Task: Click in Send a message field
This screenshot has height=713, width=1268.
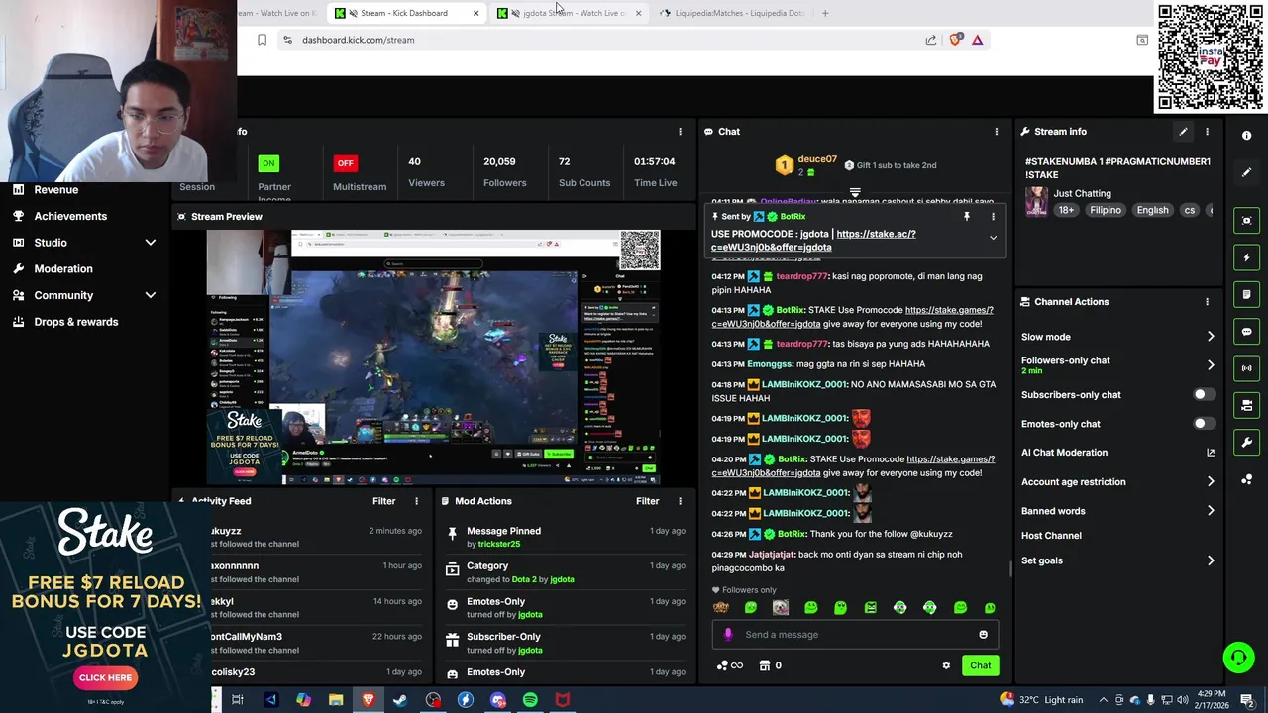Action: [x=857, y=635]
